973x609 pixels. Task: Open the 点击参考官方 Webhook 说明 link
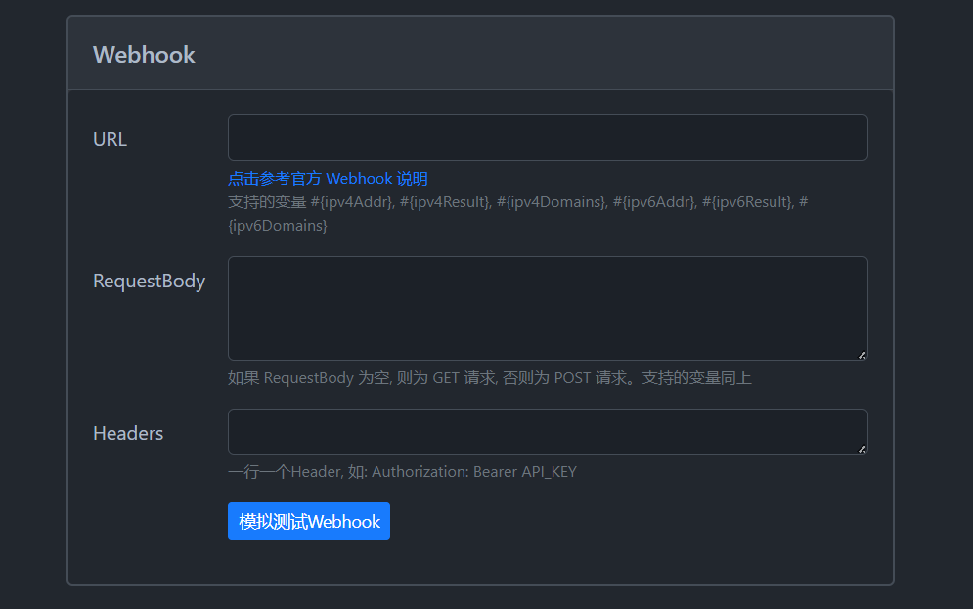coord(328,179)
